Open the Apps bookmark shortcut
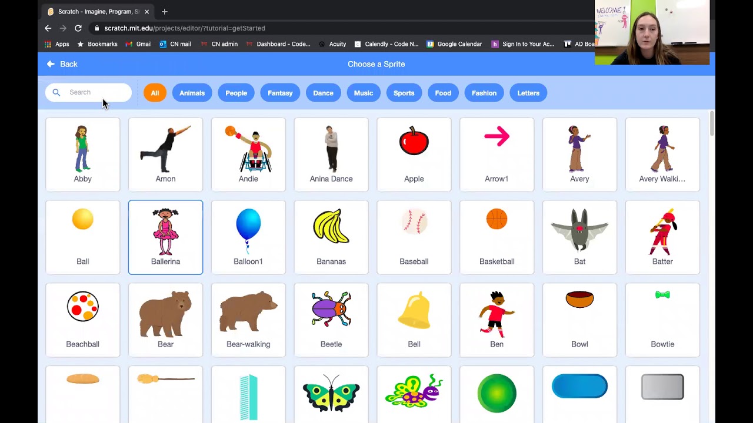The image size is (753, 423). click(x=57, y=44)
